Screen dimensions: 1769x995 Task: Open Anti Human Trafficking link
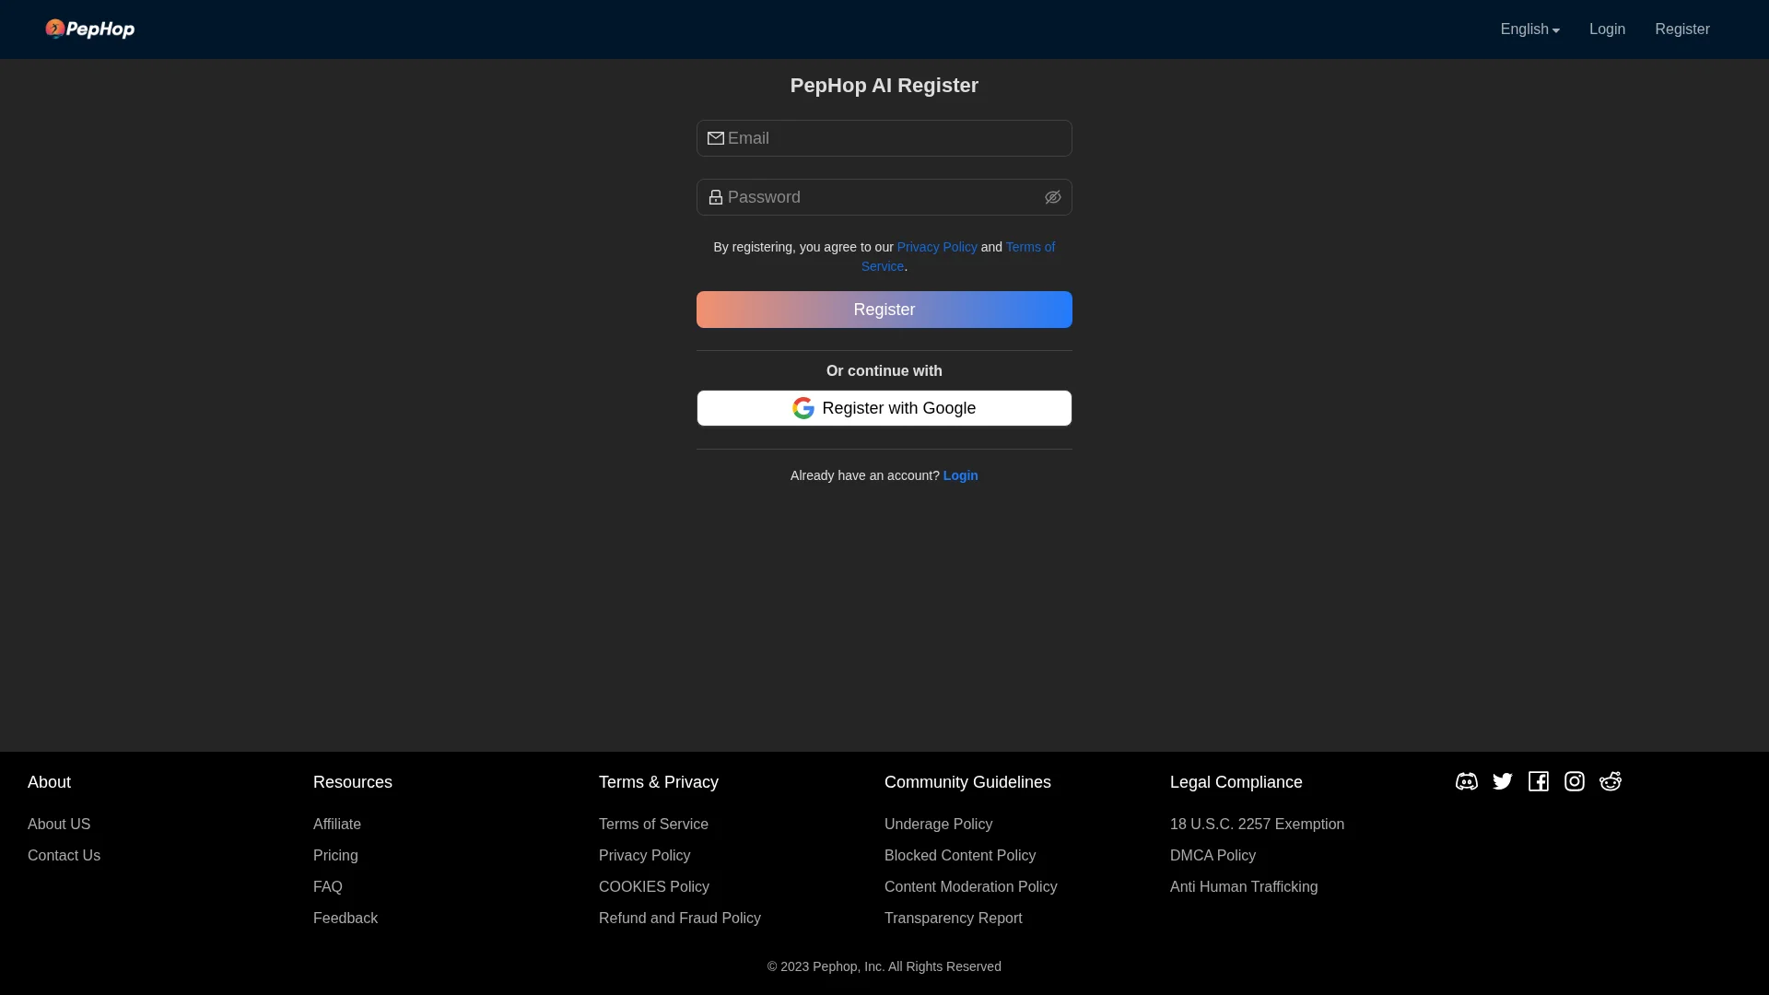(x=1244, y=887)
